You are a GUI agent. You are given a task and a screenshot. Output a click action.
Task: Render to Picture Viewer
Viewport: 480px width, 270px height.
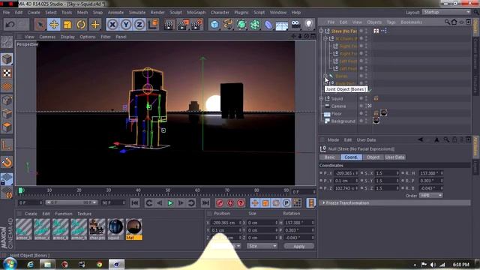pyautogui.click(x=183, y=25)
